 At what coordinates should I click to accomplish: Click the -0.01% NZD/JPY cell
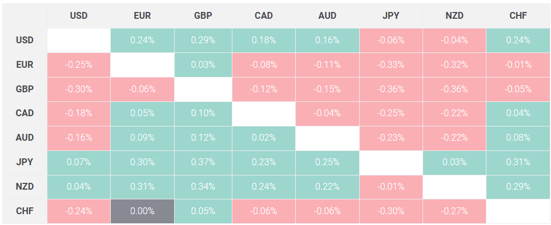(x=391, y=187)
